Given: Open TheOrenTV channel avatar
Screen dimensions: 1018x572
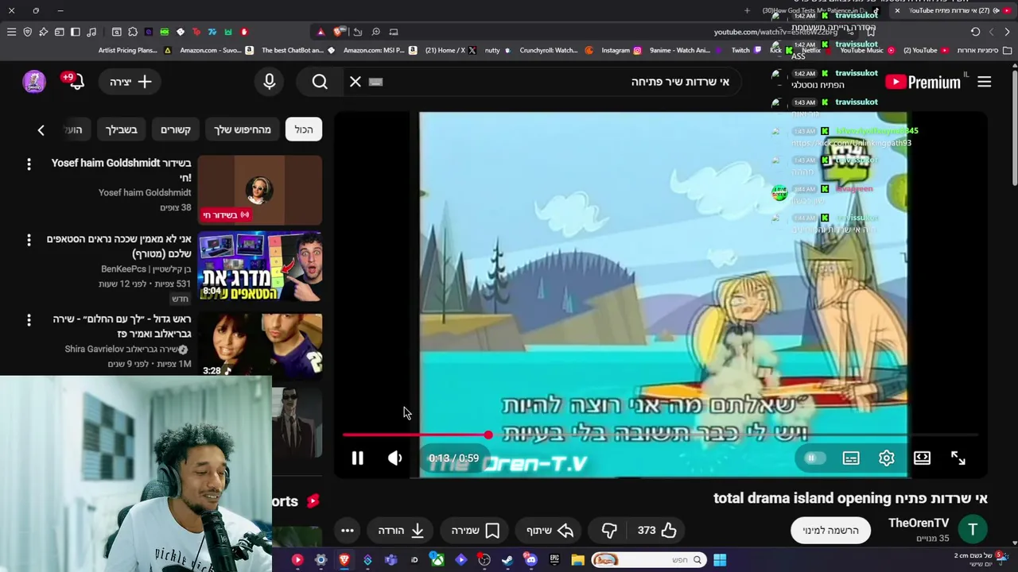Looking at the screenshot, I should (973, 529).
